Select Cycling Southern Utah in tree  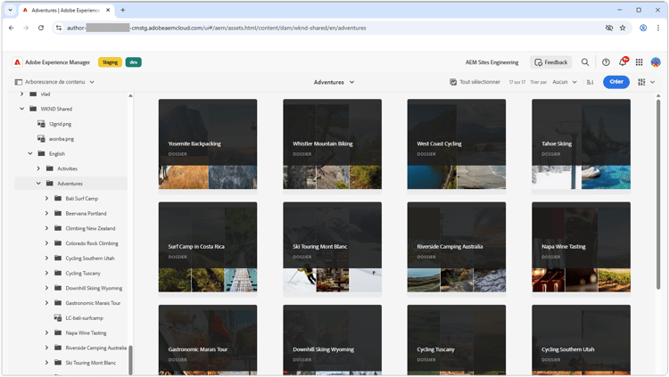(x=90, y=258)
